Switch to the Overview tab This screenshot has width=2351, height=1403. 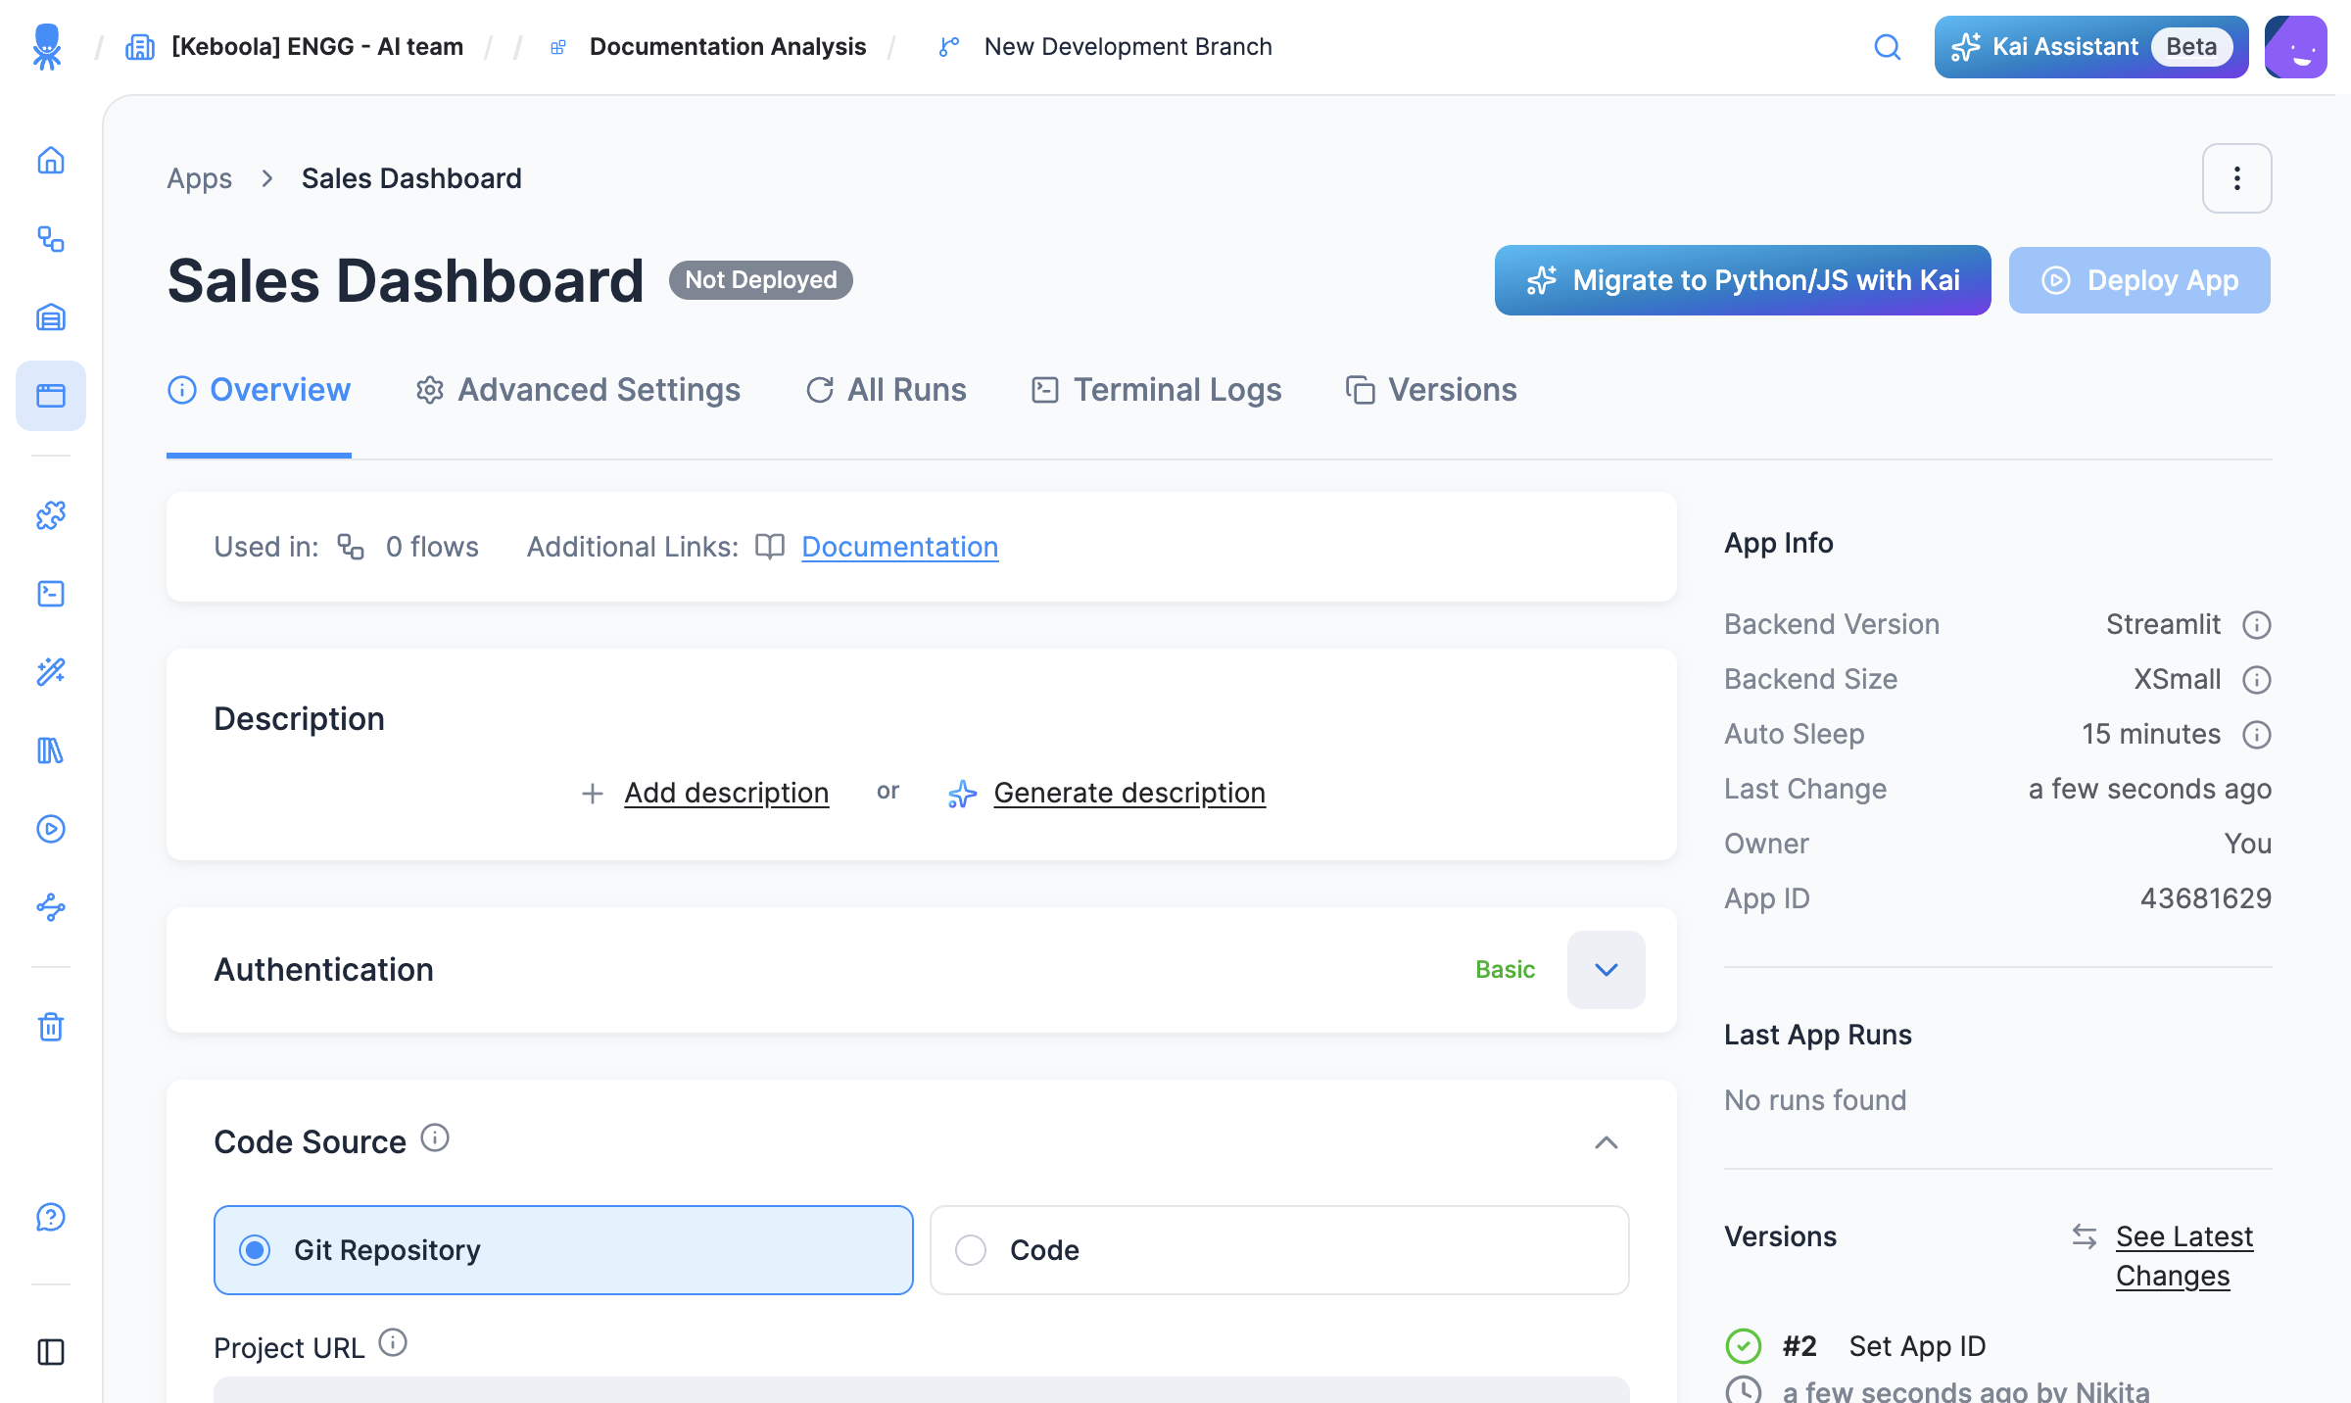[259, 390]
